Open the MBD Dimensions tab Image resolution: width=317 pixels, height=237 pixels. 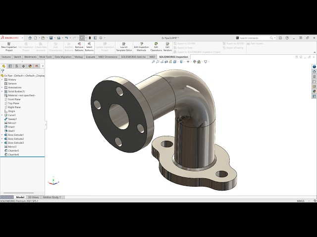[x=108, y=57]
